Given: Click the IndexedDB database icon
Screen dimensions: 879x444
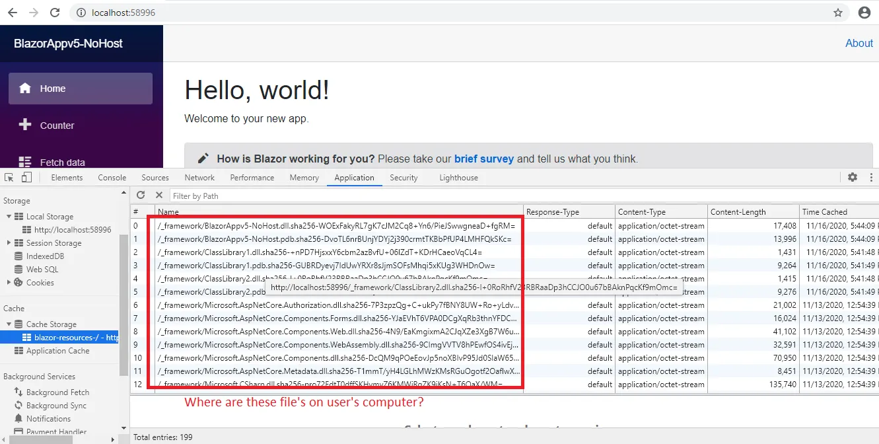Looking at the screenshot, I should (x=18, y=256).
